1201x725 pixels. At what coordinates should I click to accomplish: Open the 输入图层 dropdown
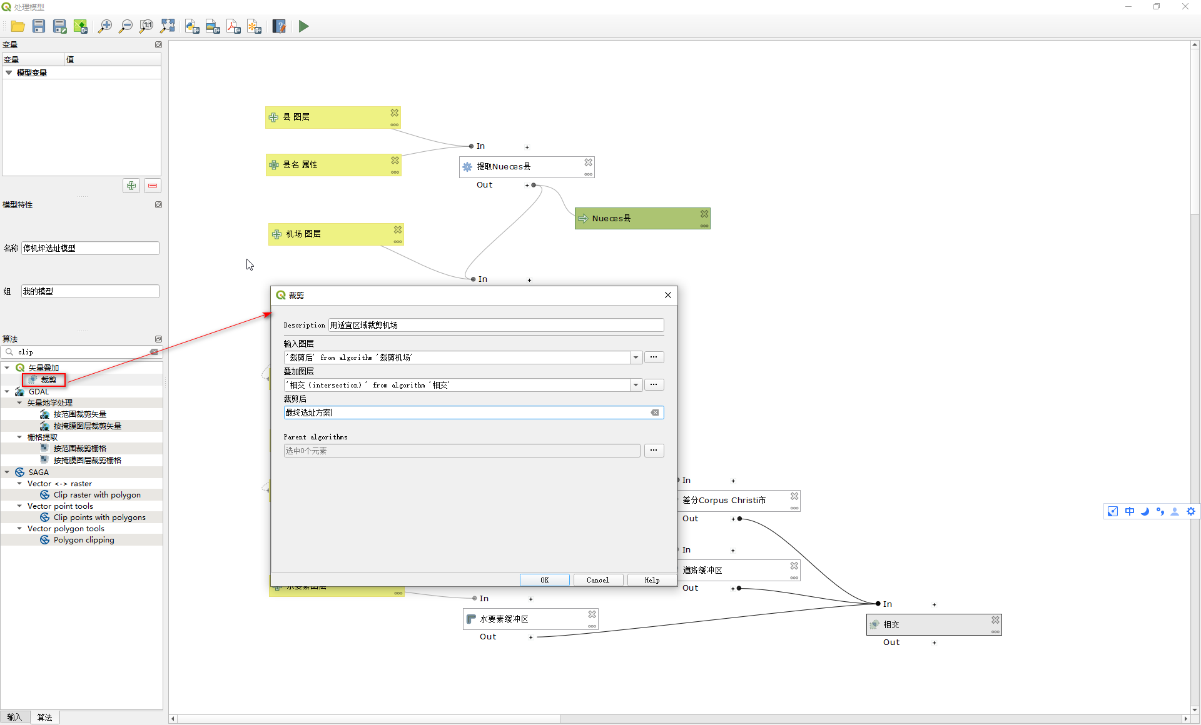point(636,357)
